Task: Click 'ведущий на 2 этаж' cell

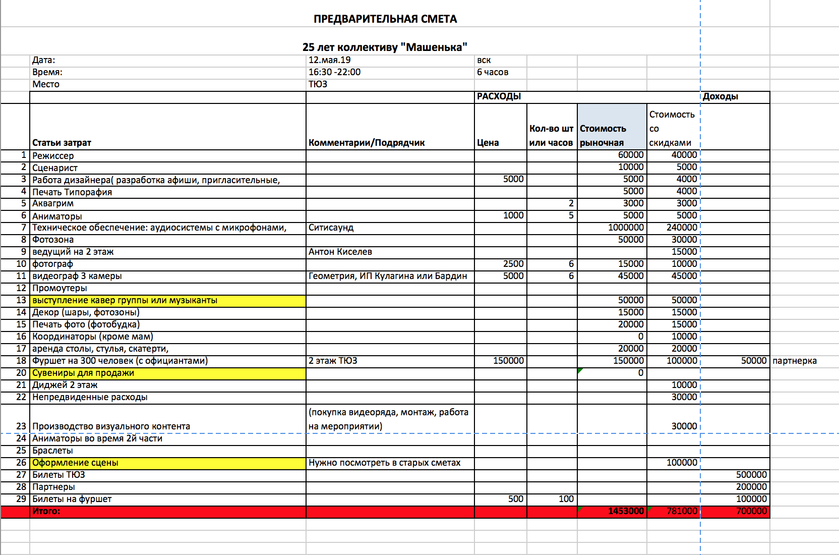Action: [168, 252]
